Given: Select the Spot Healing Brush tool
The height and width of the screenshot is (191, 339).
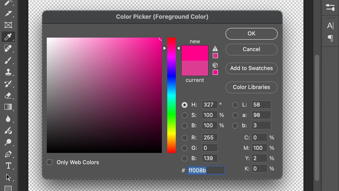Looking at the screenshot, I should click(8, 48).
